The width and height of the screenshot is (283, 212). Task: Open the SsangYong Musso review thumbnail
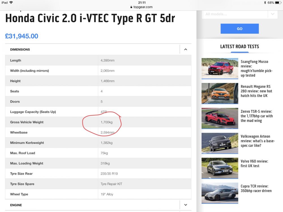pos(220,68)
